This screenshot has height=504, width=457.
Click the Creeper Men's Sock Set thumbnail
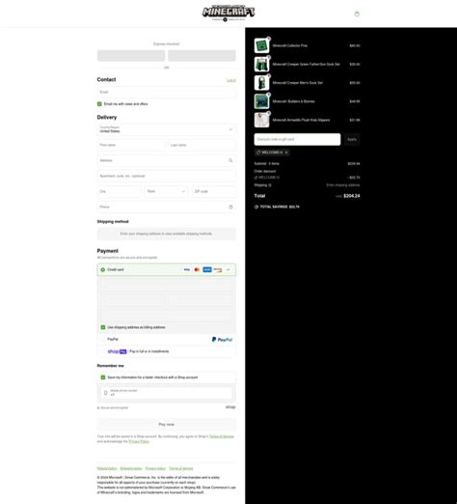pyautogui.click(x=261, y=83)
